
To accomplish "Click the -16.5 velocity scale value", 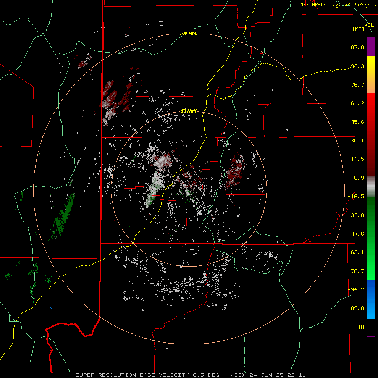I will point(356,197).
